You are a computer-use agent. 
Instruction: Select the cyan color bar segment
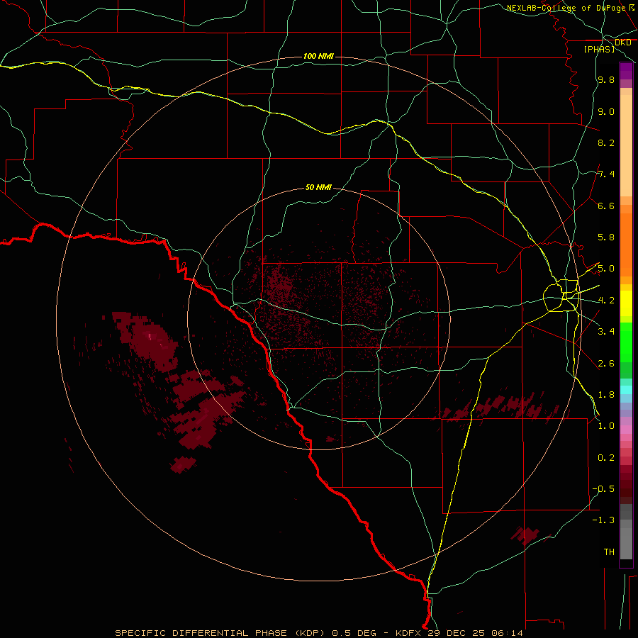(626, 390)
